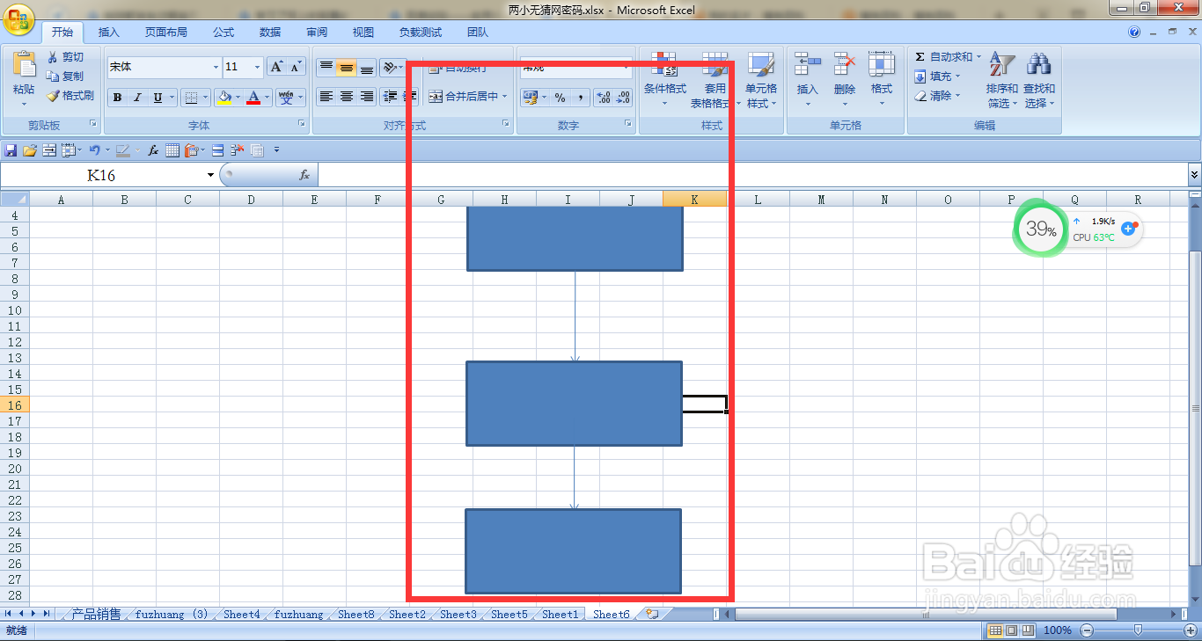Open the Sheet4 worksheet tab
The image size is (1202, 641).
242,615
